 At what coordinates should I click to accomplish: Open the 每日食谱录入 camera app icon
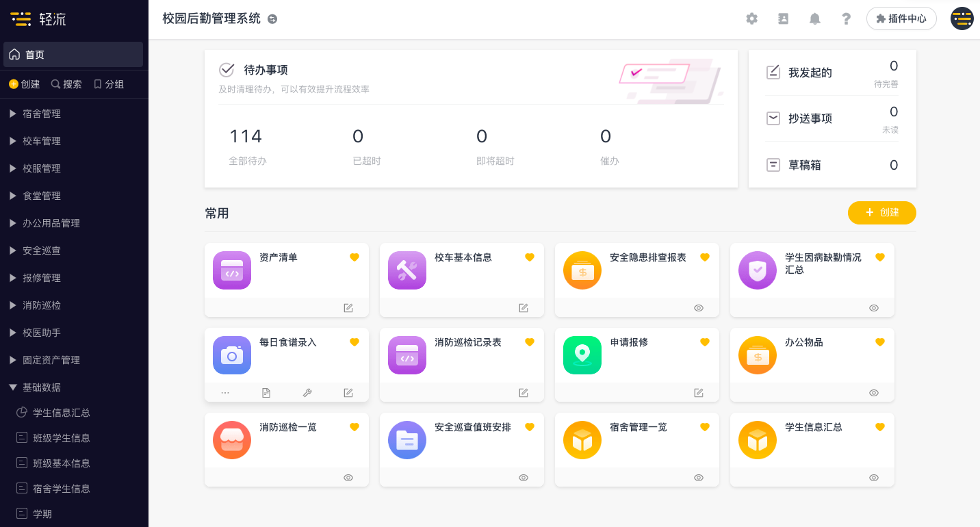point(232,355)
